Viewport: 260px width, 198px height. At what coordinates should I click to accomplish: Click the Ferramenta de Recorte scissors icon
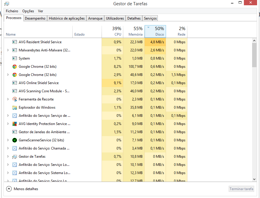15,99
